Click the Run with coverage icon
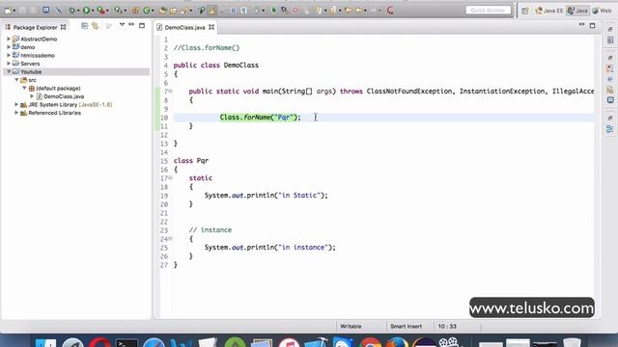Image resolution: width=618 pixels, height=347 pixels. [100, 11]
